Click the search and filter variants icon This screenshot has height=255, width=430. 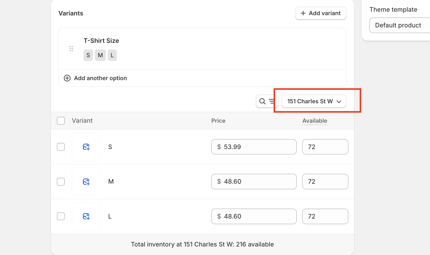(267, 101)
